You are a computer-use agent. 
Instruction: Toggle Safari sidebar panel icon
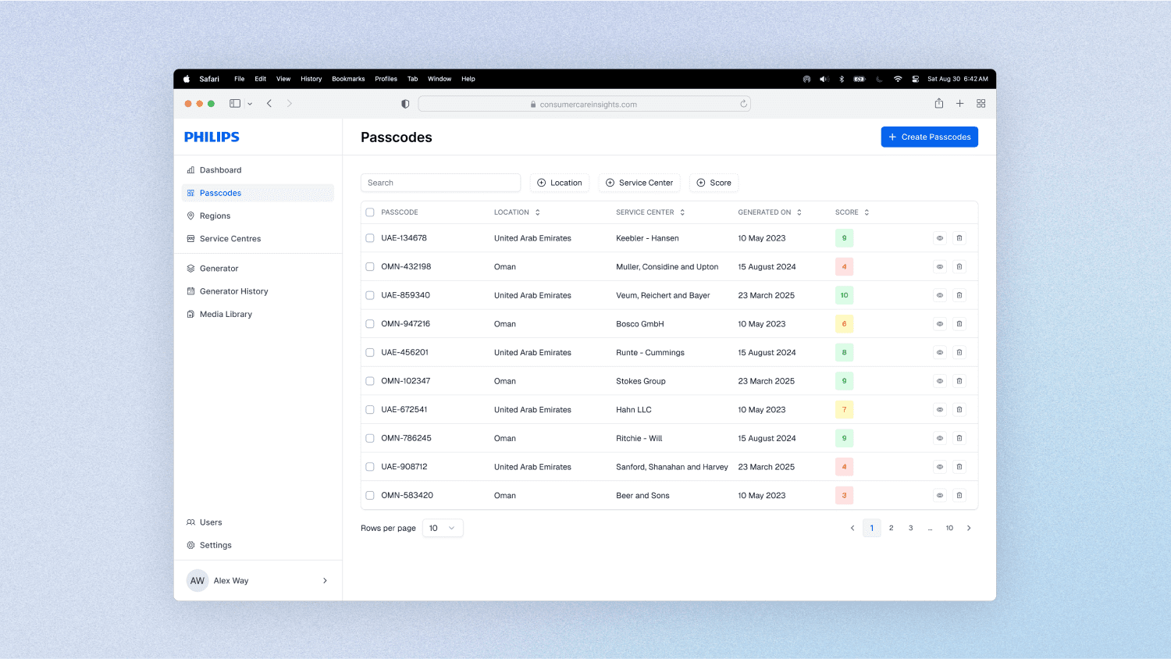tap(234, 104)
